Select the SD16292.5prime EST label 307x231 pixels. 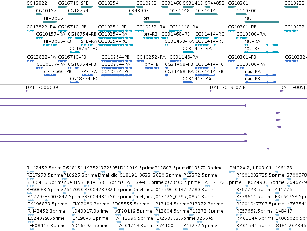point(90,225)
